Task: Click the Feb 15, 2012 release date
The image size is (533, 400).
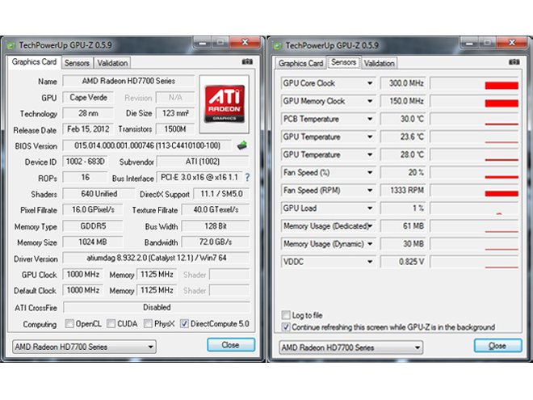Action: tap(88, 129)
